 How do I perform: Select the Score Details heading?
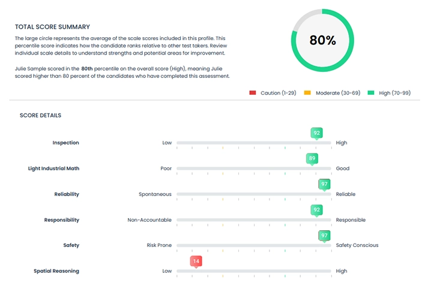(x=40, y=115)
